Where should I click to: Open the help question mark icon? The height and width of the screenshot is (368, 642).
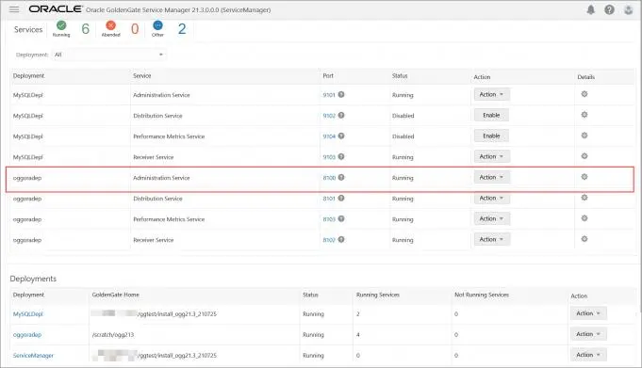pos(609,9)
